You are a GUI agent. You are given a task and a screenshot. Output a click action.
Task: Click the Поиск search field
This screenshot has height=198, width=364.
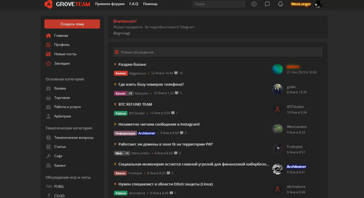click(x=218, y=4)
